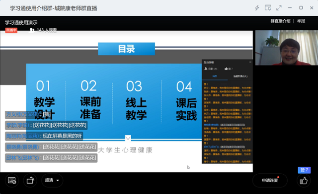Switch to the 消息 tab
This screenshot has width=318, height=194.
point(215,76)
